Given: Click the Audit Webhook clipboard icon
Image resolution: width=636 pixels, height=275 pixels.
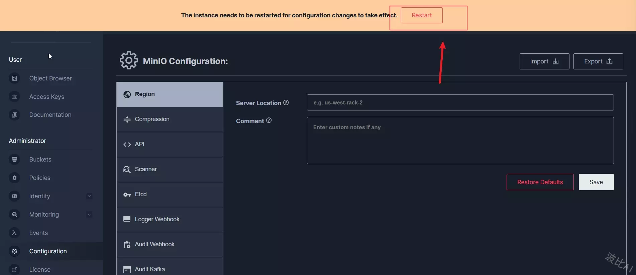Looking at the screenshot, I should [127, 245].
